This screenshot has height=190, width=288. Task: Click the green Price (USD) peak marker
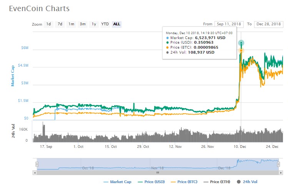(241, 43)
